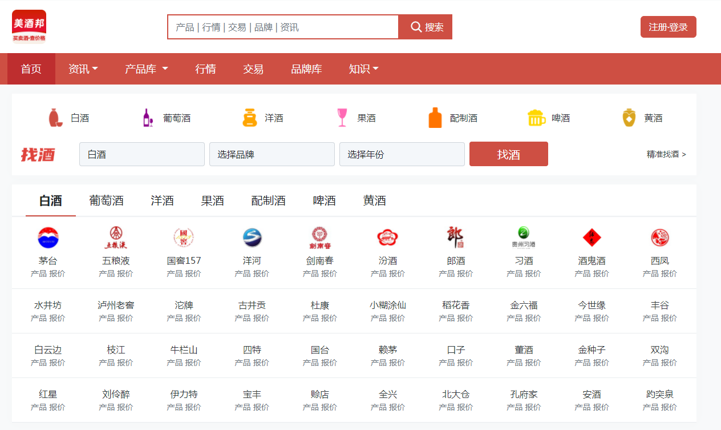This screenshot has height=430, width=721.
Task: Select the active 白酒 brand tab
Action: click(x=51, y=200)
